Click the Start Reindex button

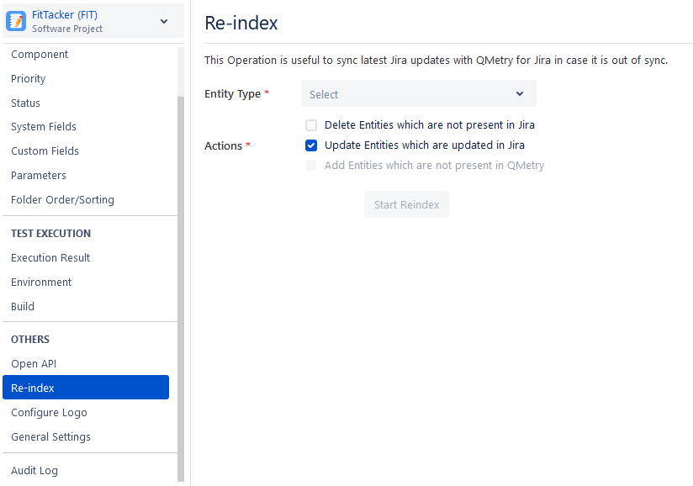pyautogui.click(x=406, y=204)
